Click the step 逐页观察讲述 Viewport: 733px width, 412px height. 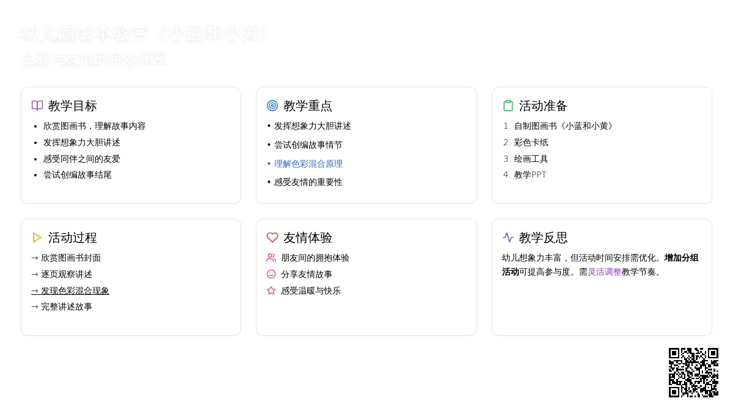[x=62, y=274]
